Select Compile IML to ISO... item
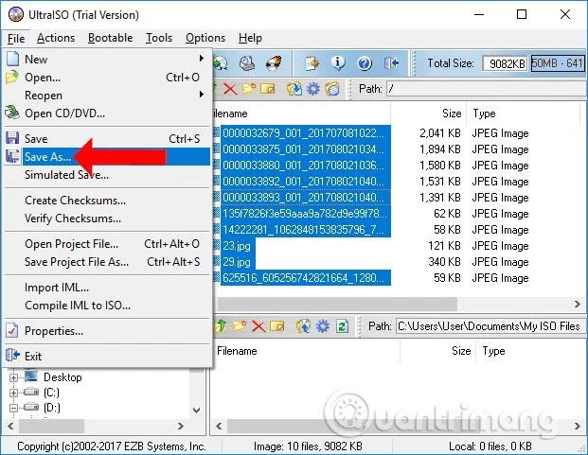The image size is (588, 455). [108, 306]
